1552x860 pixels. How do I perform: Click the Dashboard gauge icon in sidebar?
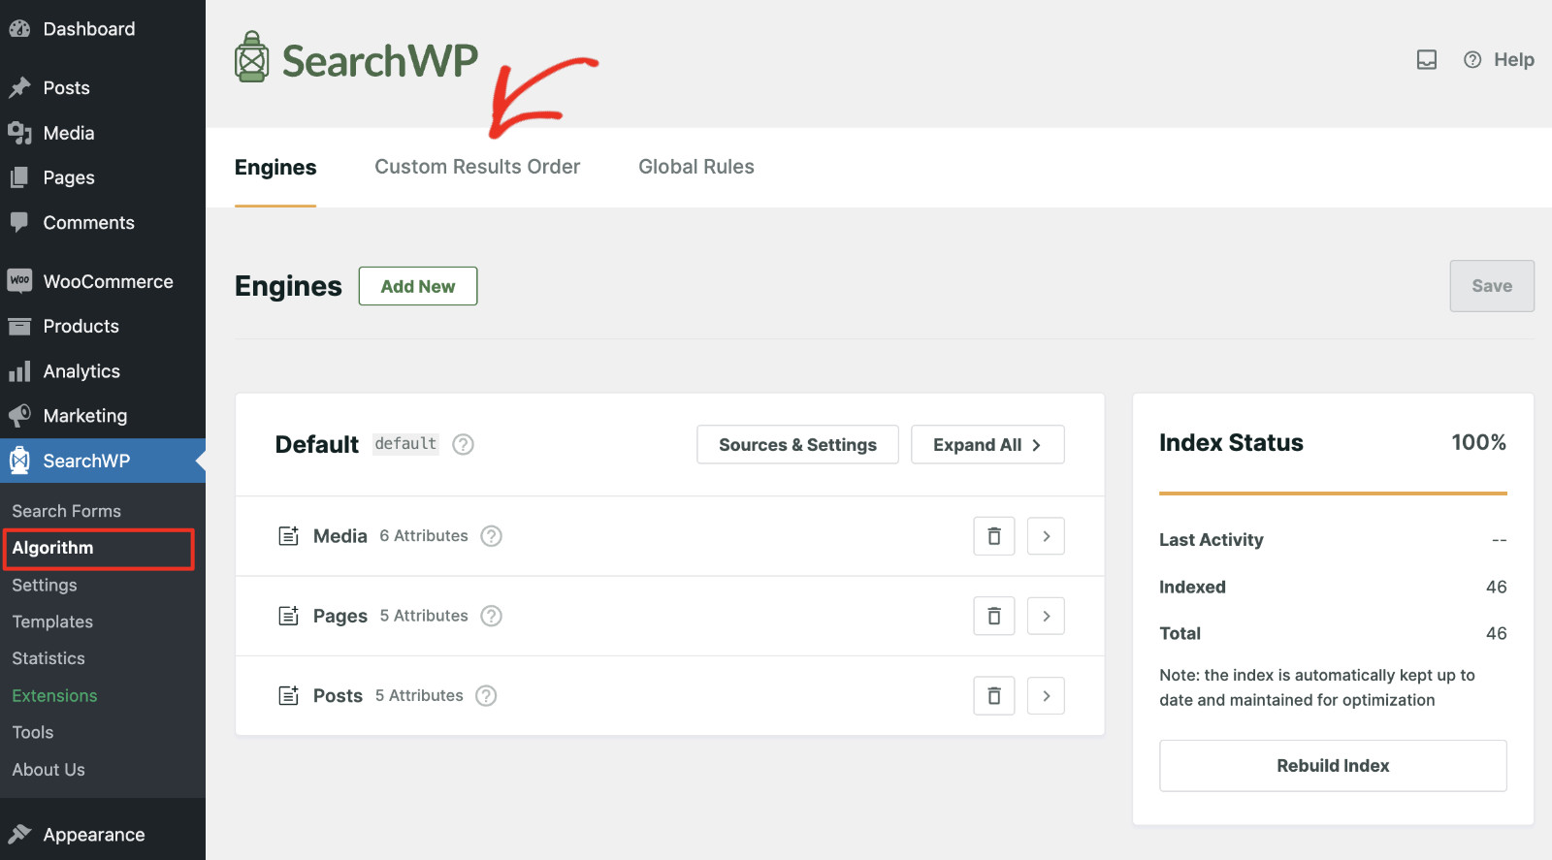tap(19, 29)
